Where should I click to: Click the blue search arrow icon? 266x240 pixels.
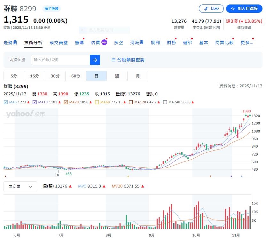95,60
